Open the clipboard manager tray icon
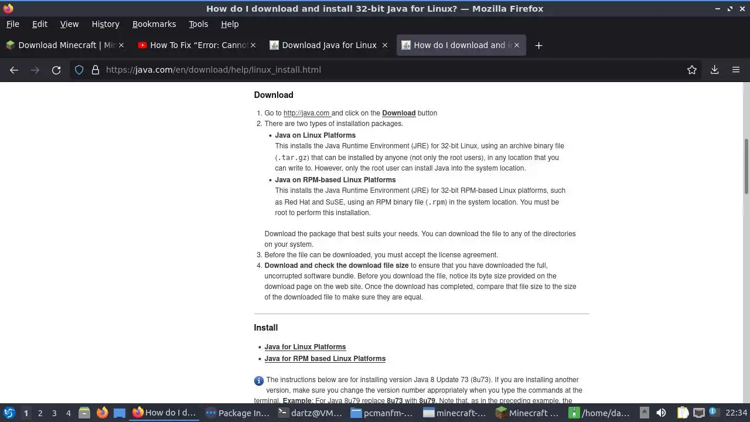Screen dimensions: 750x422 683,413
